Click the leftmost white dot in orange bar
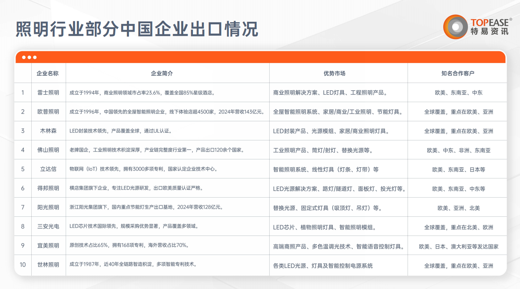The width and height of the screenshot is (520, 289). click(24, 57)
